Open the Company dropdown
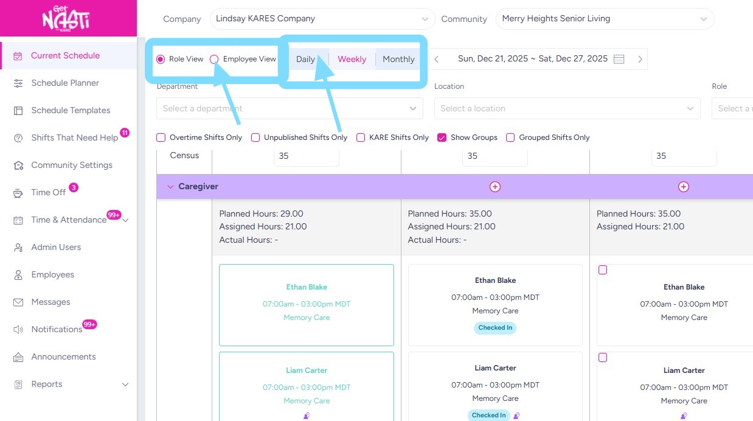Image resolution: width=753 pixels, height=421 pixels. click(322, 19)
